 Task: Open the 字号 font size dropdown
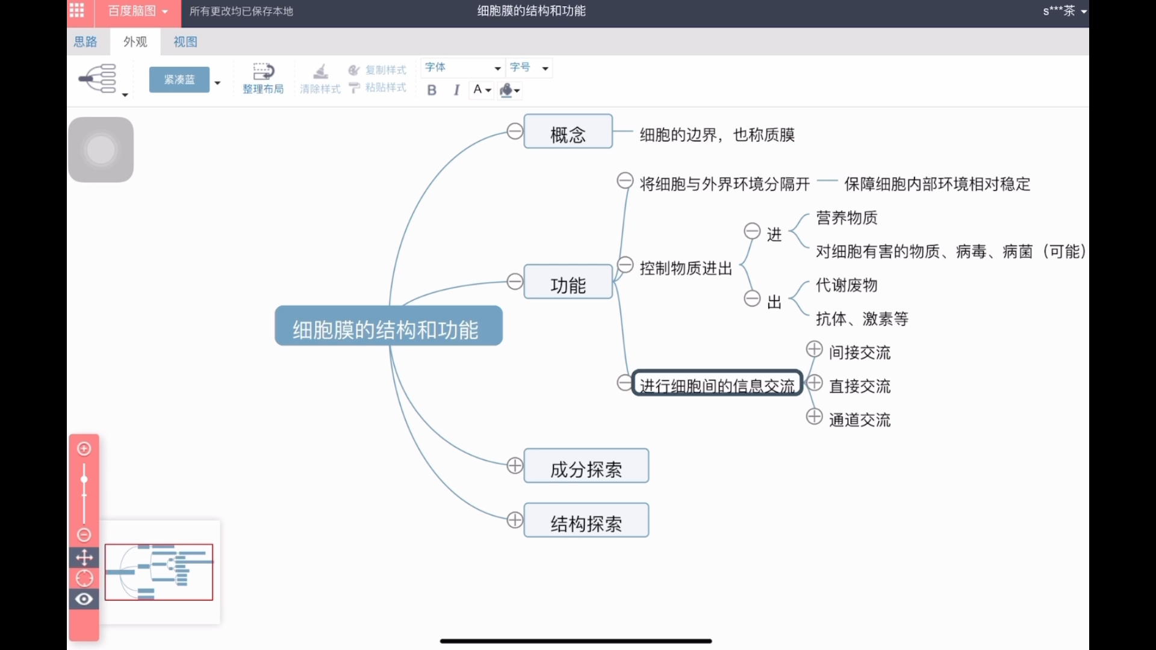point(529,67)
